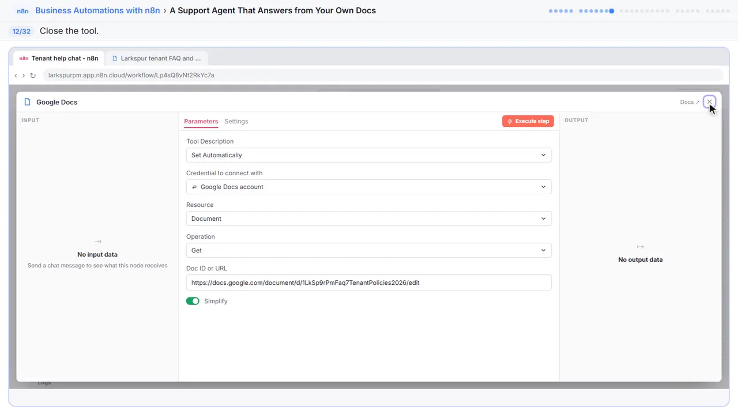
Task: Click the OUTPUT panel heading
Action: [577, 120]
